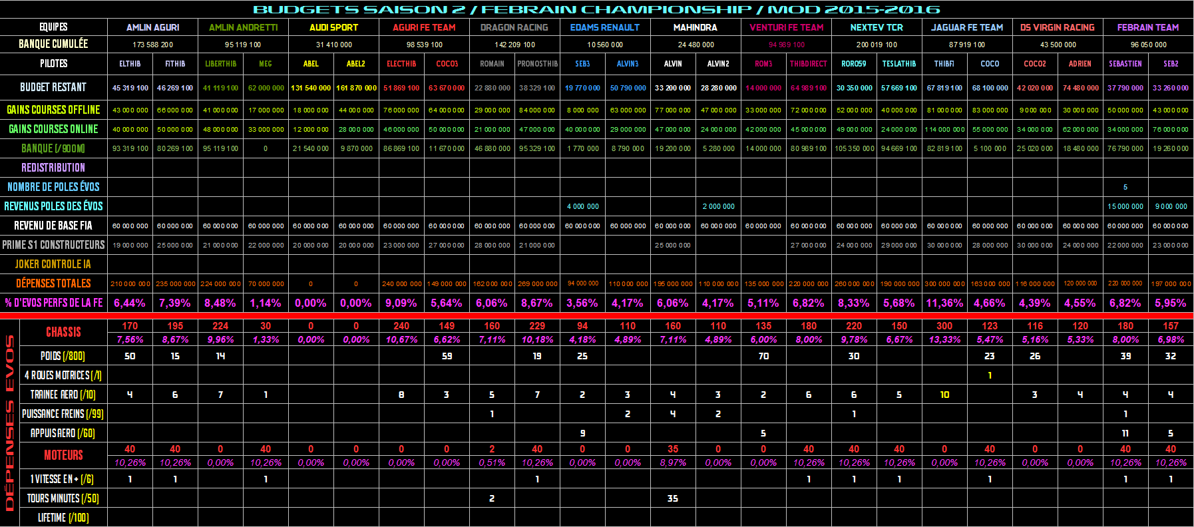Select the 4 000 000 poles revenue cell
Image resolution: width=1194 pixels, height=527 pixels.
tap(582, 206)
